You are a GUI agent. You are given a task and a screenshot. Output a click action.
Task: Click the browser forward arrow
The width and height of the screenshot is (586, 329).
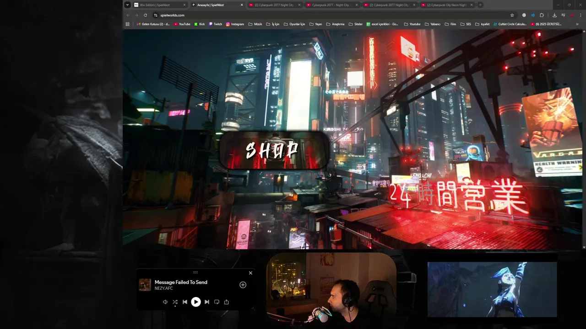pos(136,15)
